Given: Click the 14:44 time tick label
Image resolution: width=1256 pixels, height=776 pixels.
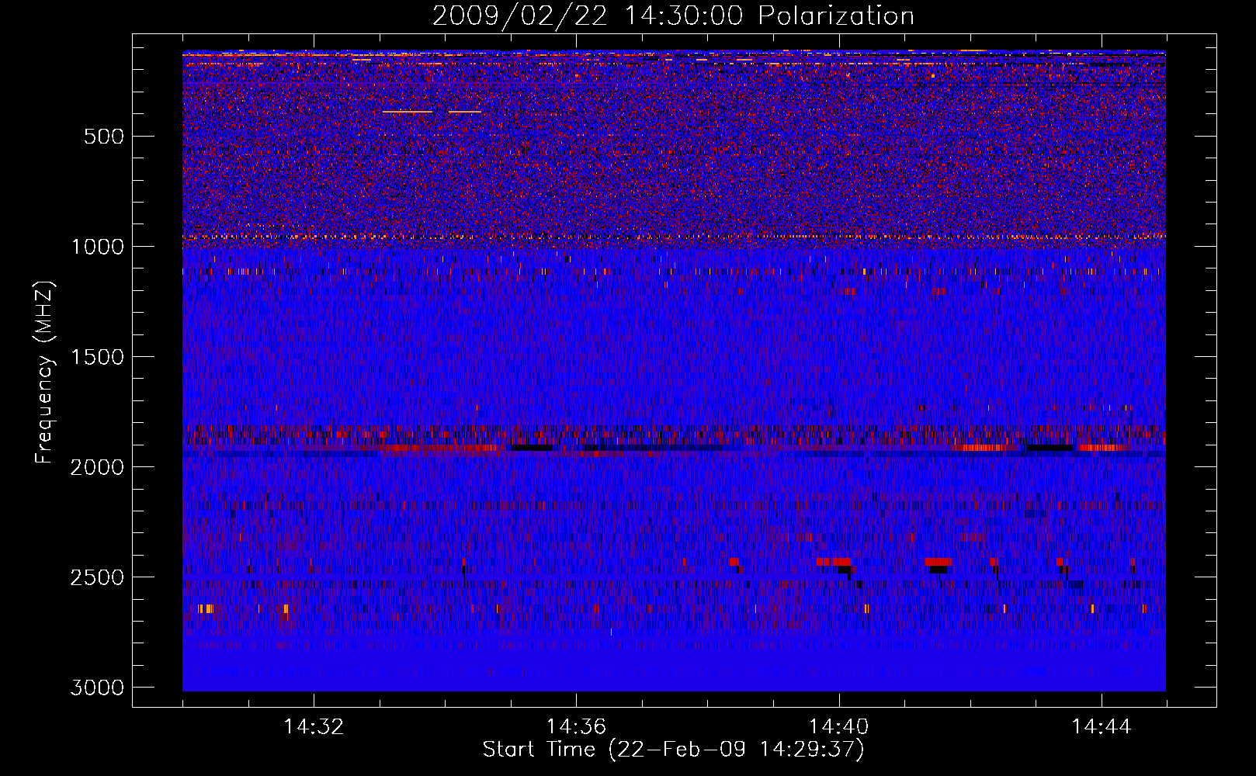Looking at the screenshot, I should 1102,727.
